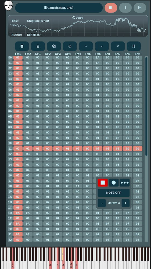
Task: Select row number 22 label
Action: pos(10,240)
